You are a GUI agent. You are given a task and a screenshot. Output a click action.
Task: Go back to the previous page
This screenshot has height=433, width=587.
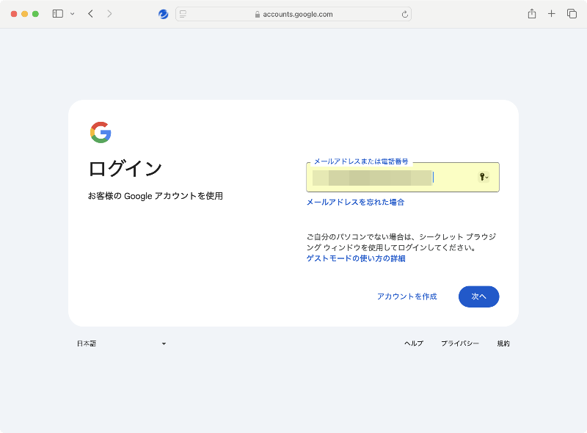[x=90, y=14]
